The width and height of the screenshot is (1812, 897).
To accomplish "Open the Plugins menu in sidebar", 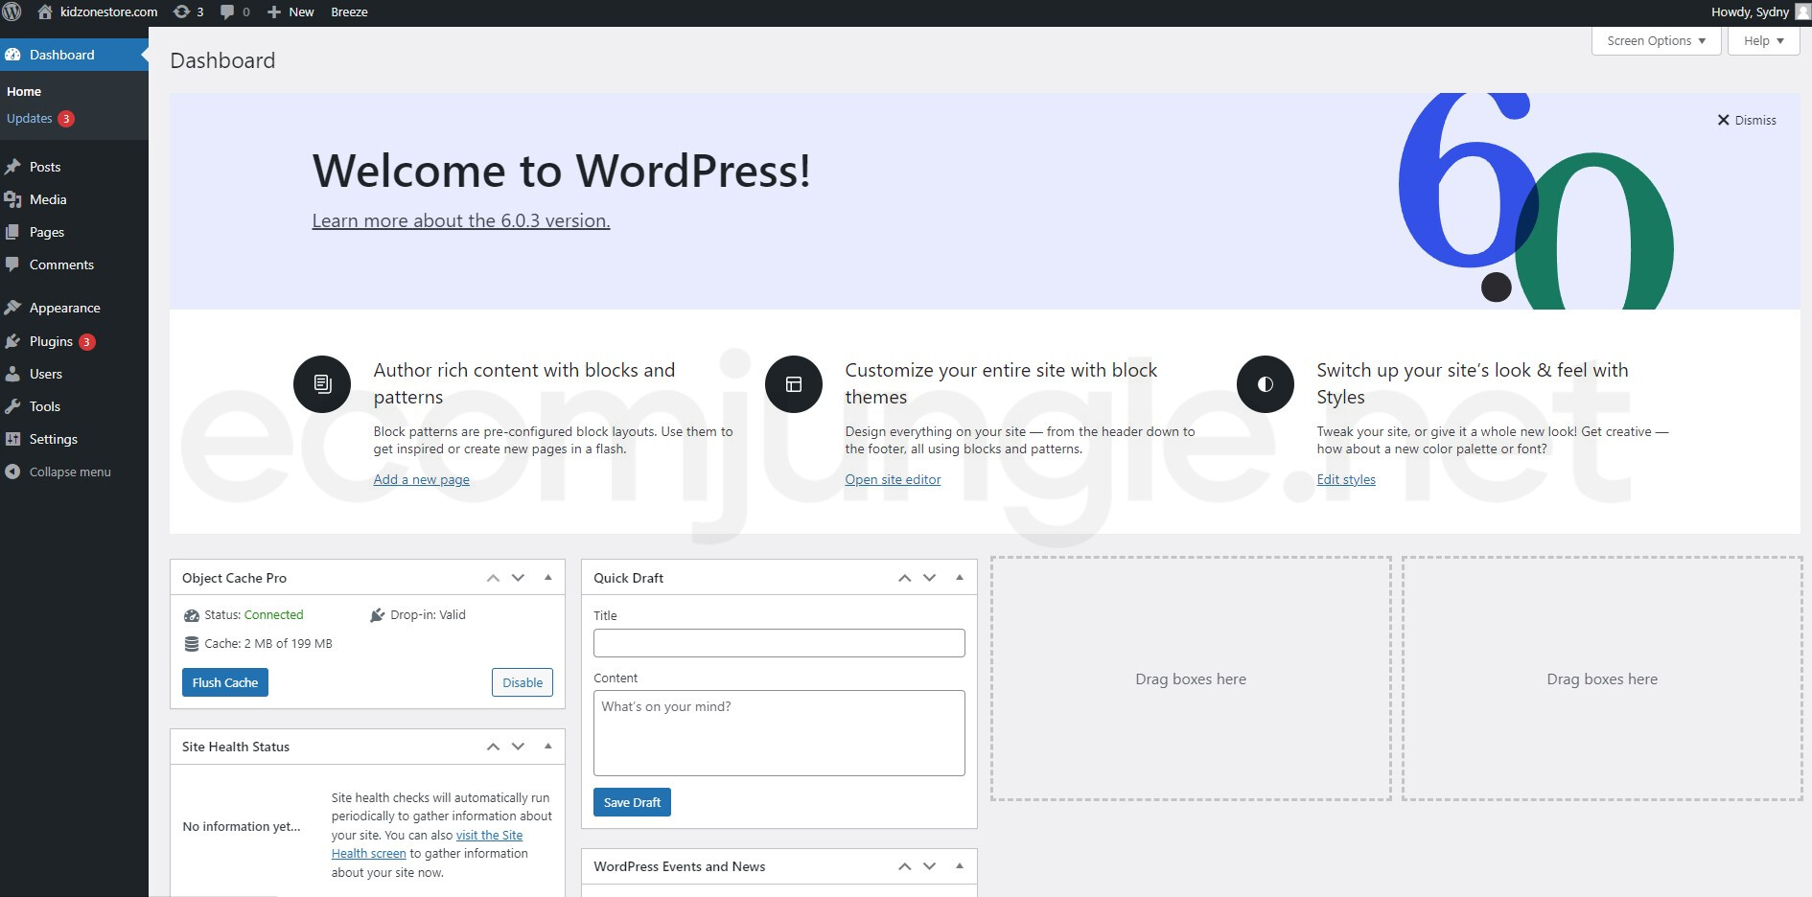I will point(51,341).
